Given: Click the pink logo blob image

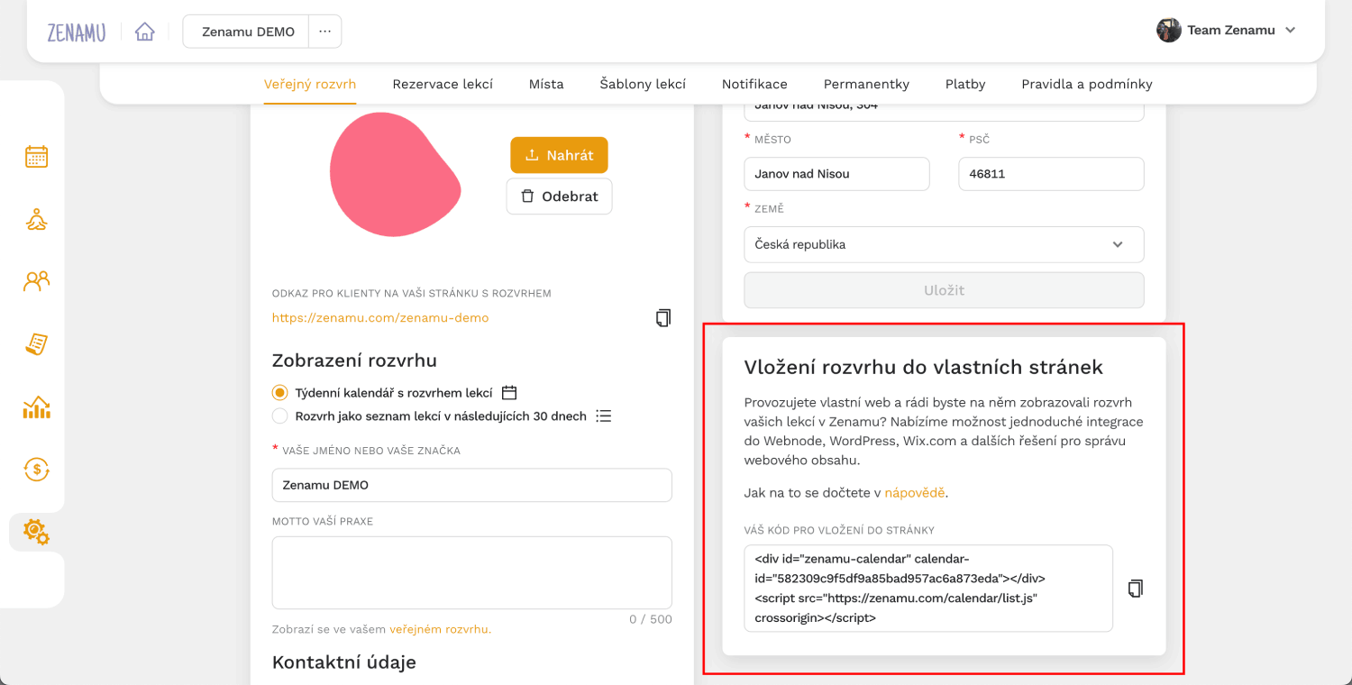Looking at the screenshot, I should click(395, 173).
